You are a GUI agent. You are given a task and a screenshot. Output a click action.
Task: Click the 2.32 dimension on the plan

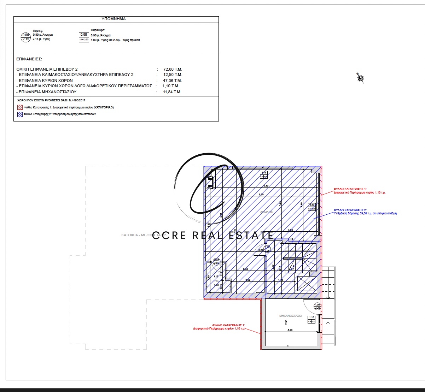[x=246, y=269]
